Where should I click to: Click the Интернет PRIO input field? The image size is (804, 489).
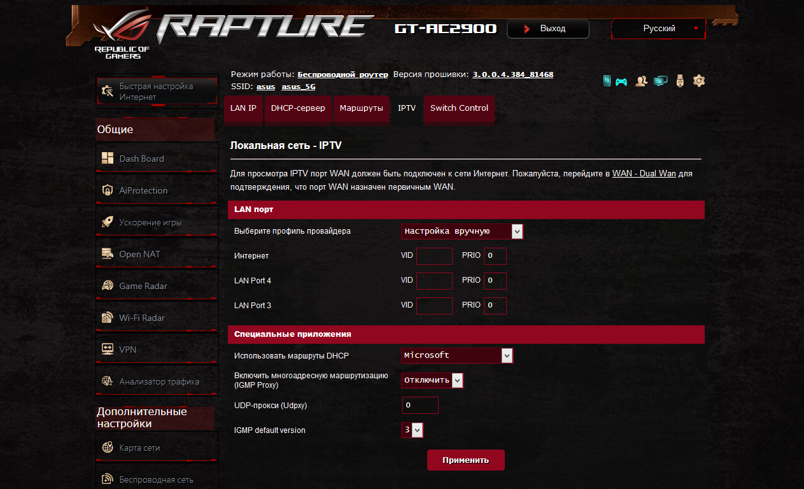click(495, 256)
